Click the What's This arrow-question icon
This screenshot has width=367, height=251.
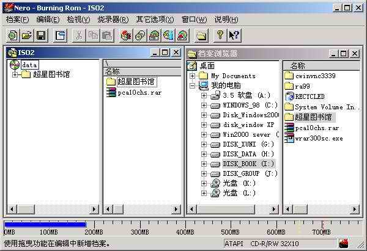[x=234, y=35]
